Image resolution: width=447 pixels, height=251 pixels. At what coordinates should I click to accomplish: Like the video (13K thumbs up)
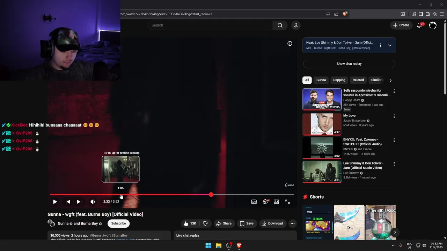[190, 223]
